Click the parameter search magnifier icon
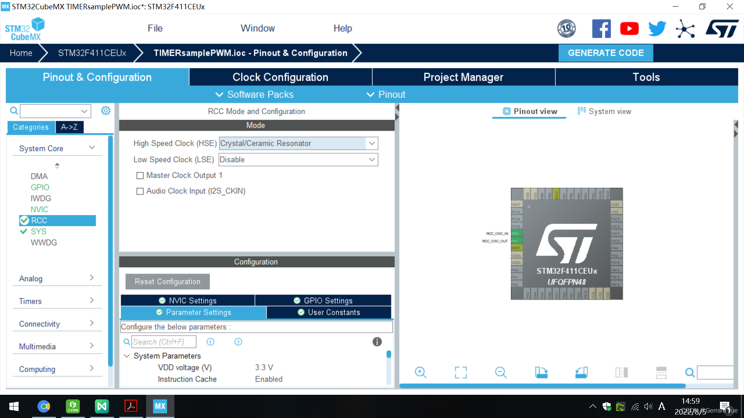The height and width of the screenshot is (418, 744). pyautogui.click(x=127, y=342)
